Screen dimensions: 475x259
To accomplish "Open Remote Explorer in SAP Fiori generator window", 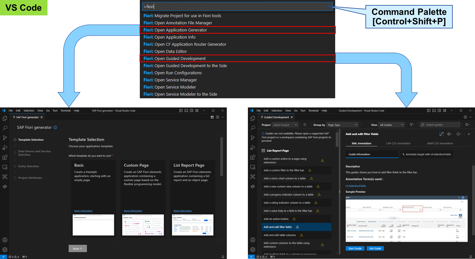I will click(5, 167).
